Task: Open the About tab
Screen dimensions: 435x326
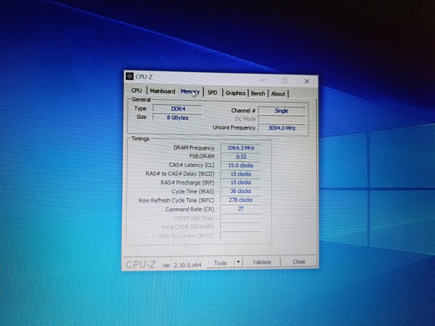Action: pyautogui.click(x=278, y=94)
